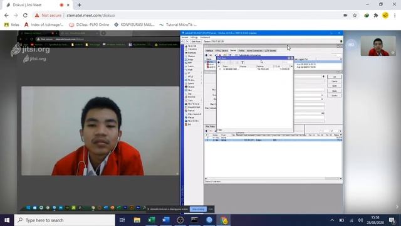The height and width of the screenshot is (226, 401).
Task: Open WinBox Session menu
Action: click(x=185, y=38)
